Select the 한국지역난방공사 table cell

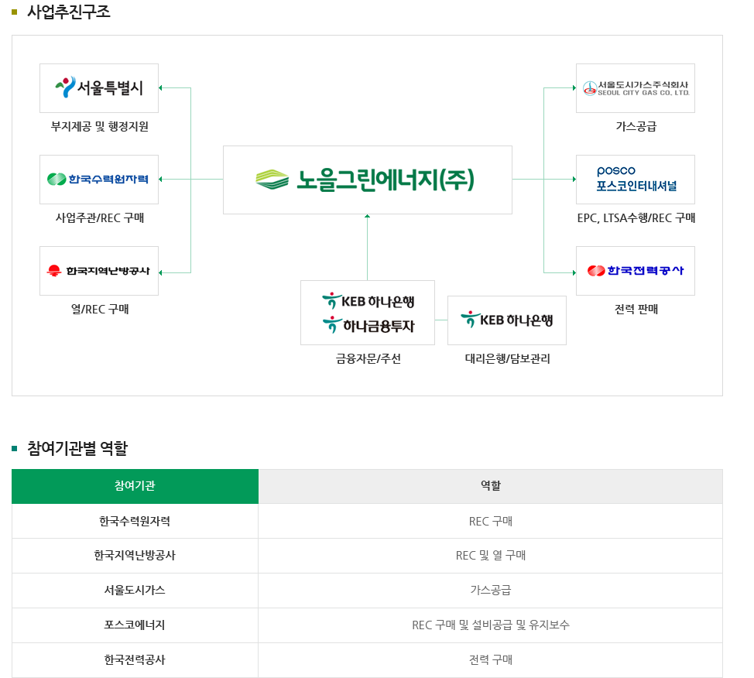click(x=135, y=556)
